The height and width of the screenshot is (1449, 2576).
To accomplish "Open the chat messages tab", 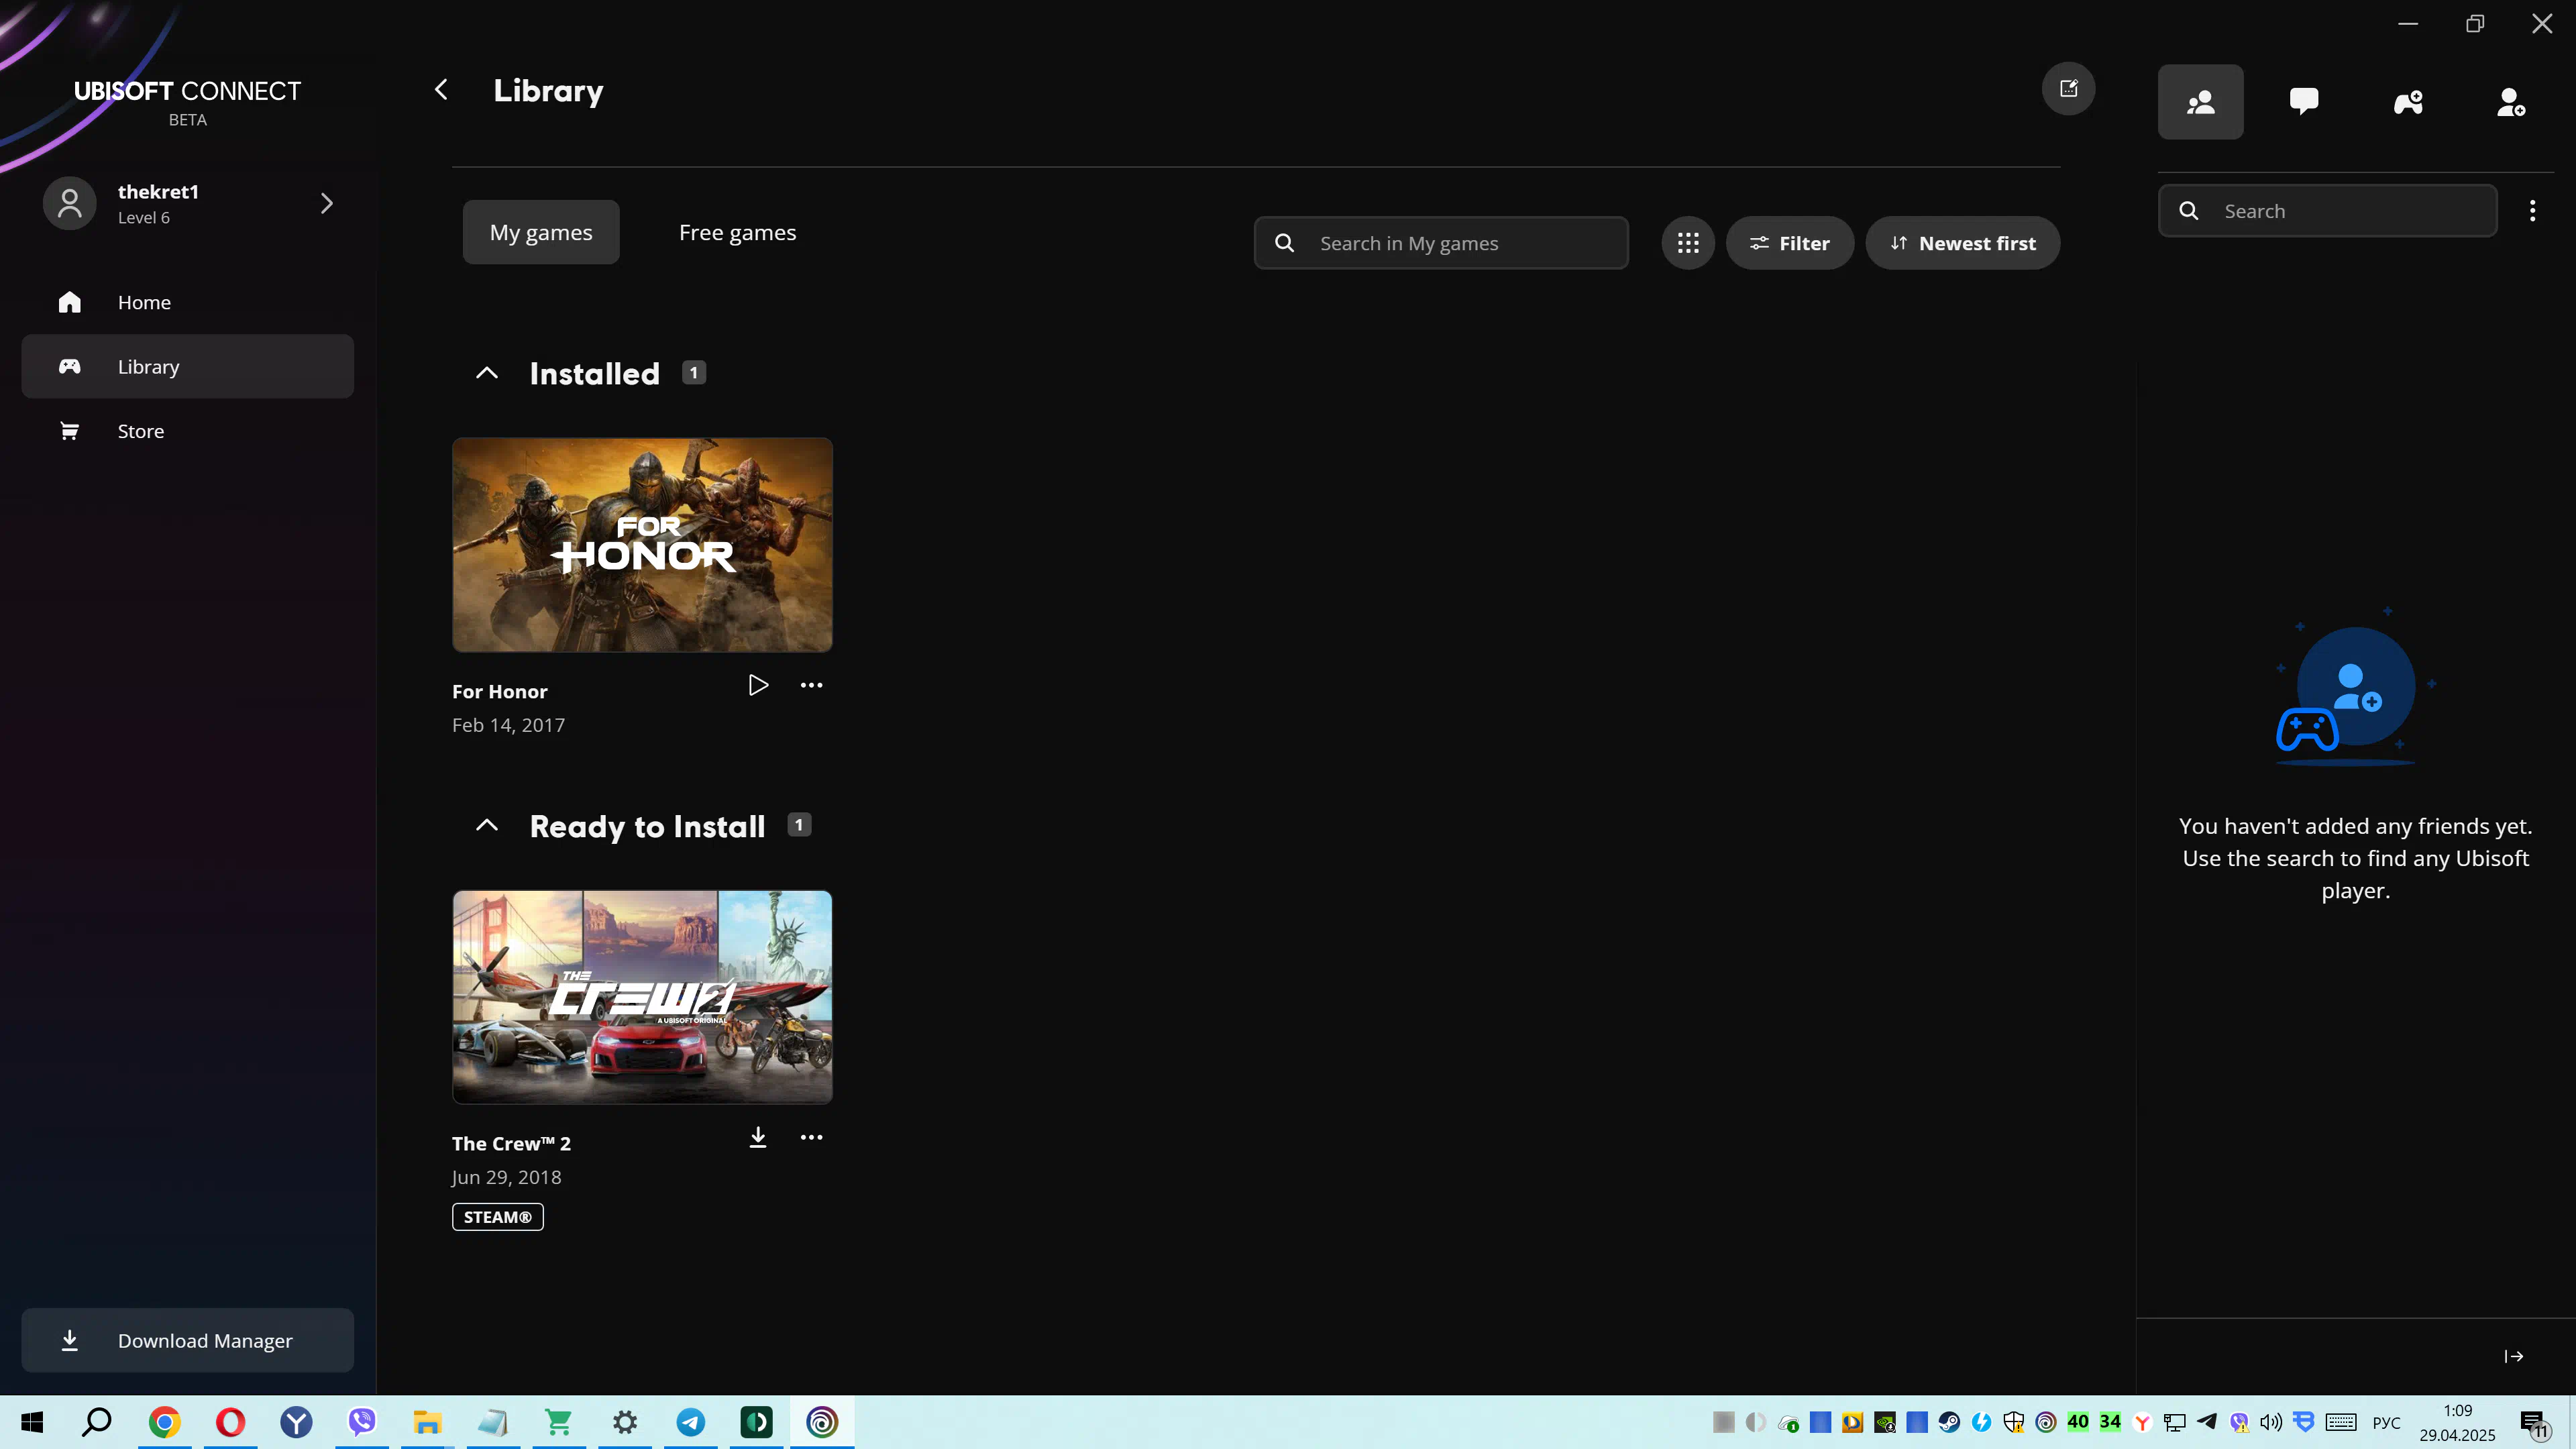I will point(2304,102).
